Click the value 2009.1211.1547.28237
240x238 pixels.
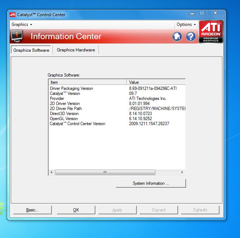tap(149, 124)
